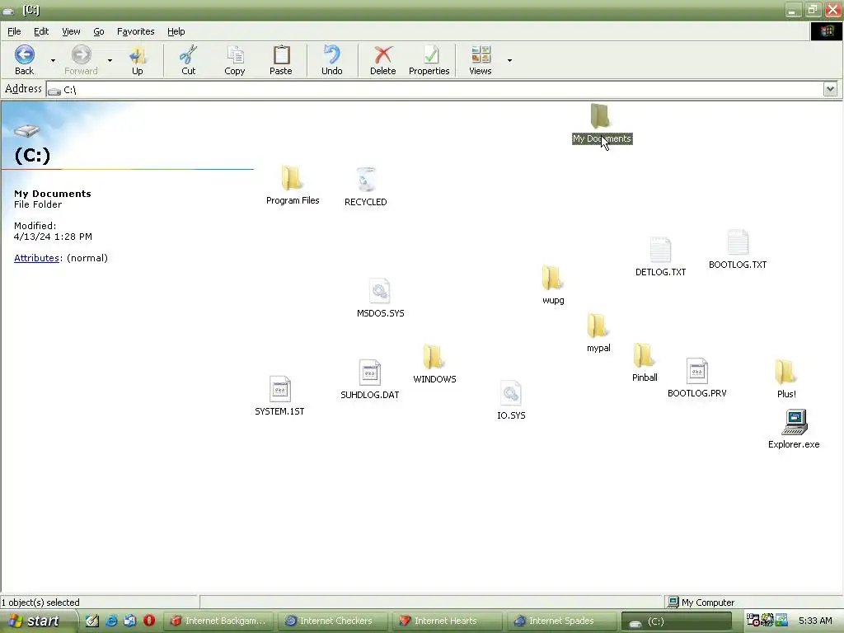The height and width of the screenshot is (633, 844).
Task: Open Properties for the selection
Action: coord(429,59)
